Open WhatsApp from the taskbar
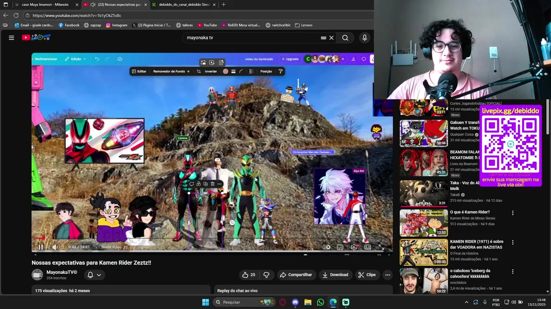The image size is (551, 309). 320,302
